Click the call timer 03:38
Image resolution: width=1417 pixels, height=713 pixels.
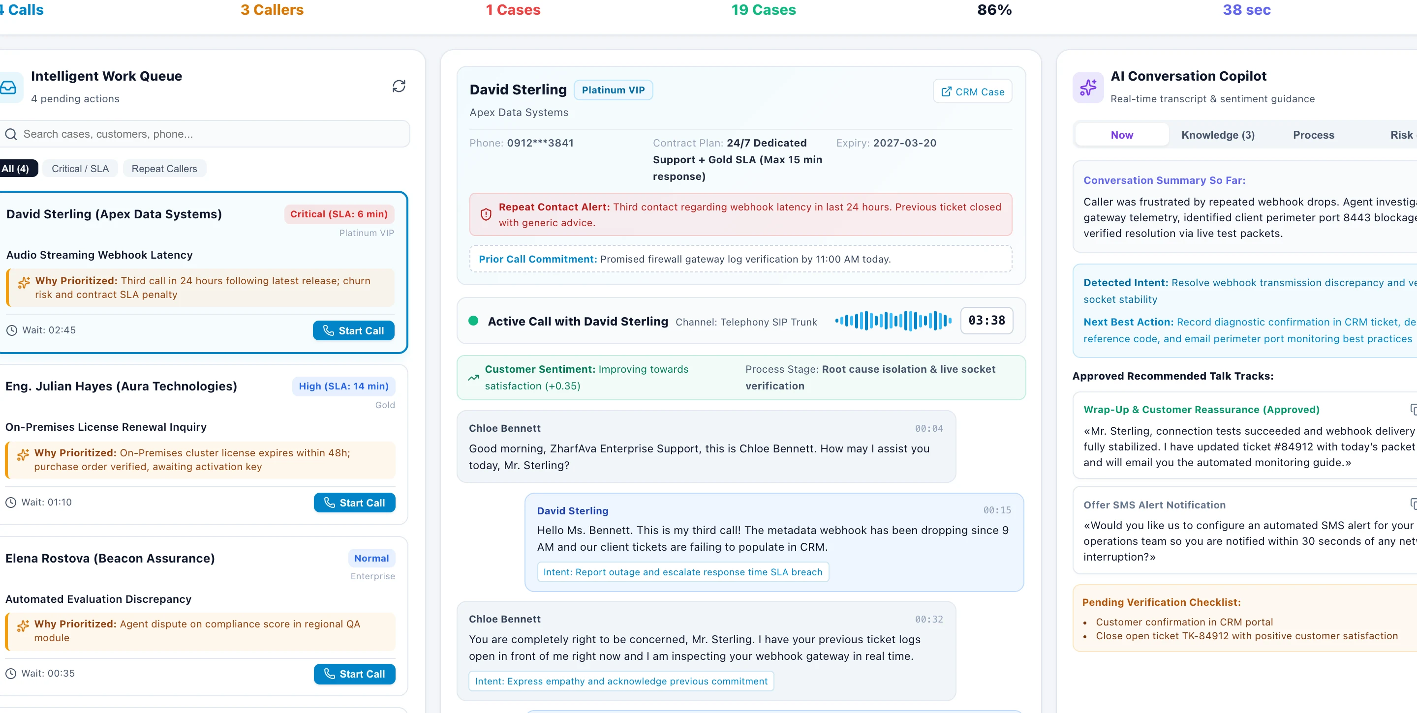(x=986, y=321)
